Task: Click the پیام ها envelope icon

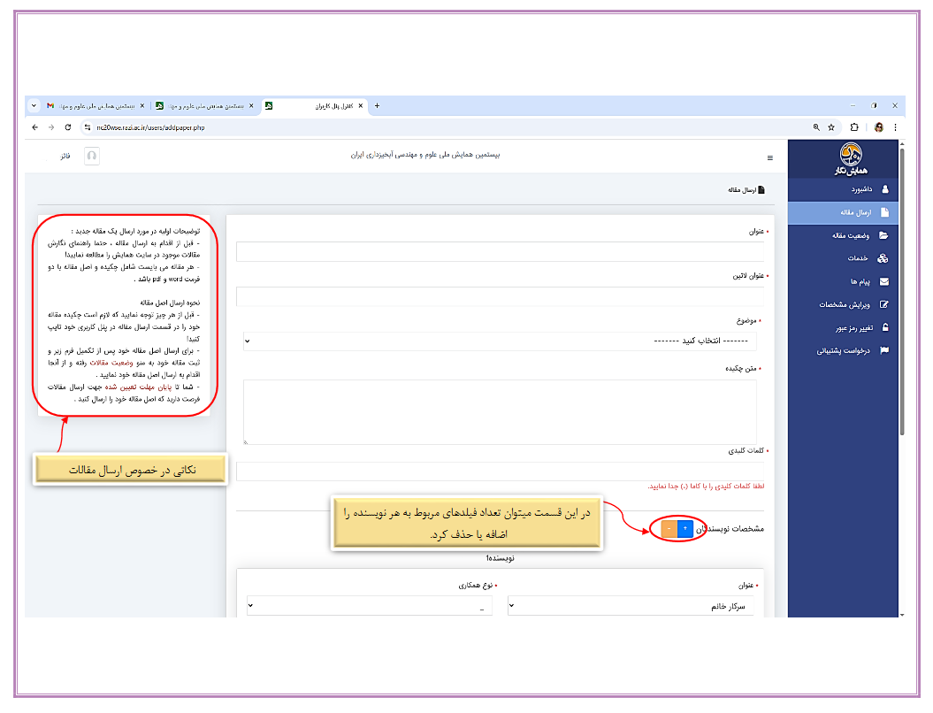Action: point(883,282)
